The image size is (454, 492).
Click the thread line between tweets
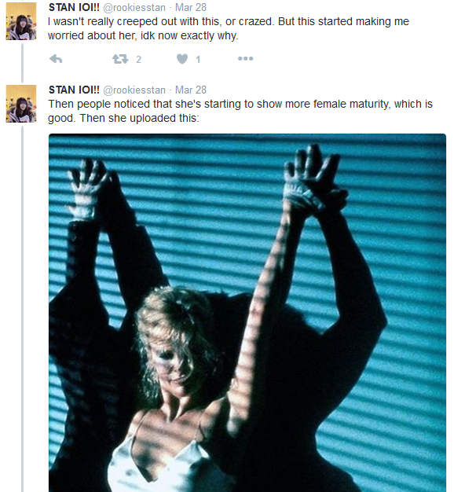click(x=22, y=63)
